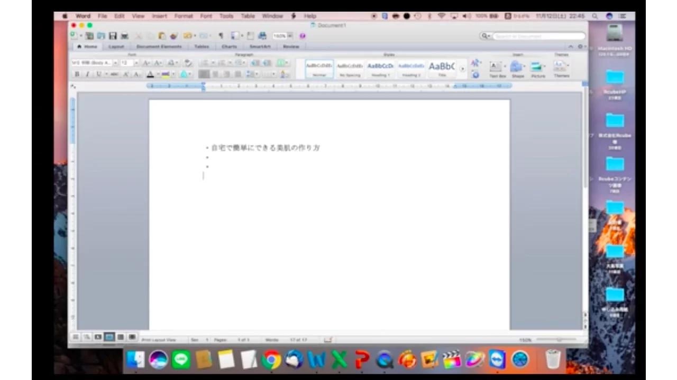The width and height of the screenshot is (677, 380).
Task: Collapse the ribbon with the chevron
Action: (571, 47)
